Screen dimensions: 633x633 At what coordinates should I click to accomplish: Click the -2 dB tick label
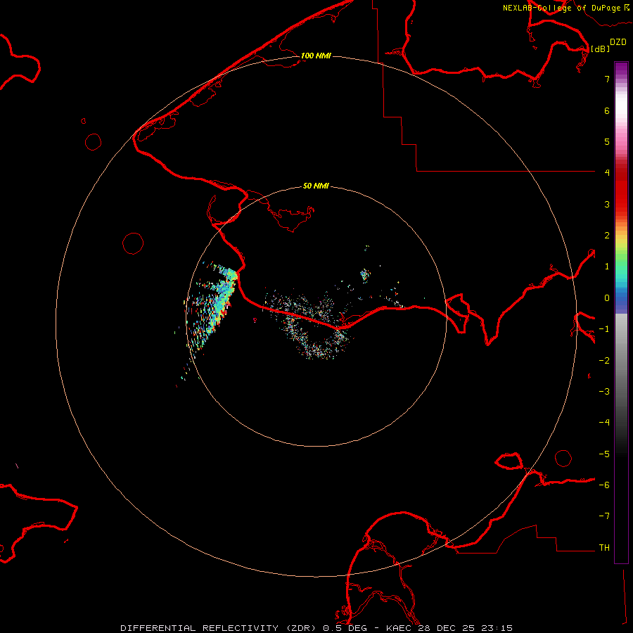click(604, 361)
